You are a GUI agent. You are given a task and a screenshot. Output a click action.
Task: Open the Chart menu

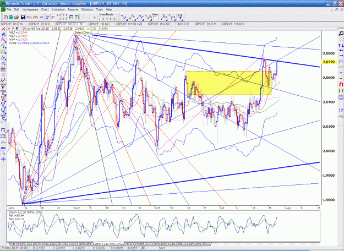coord(45,9)
